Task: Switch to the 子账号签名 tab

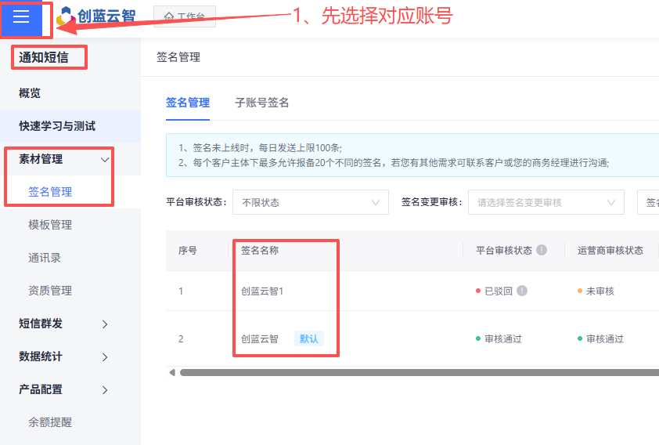Action: point(262,103)
